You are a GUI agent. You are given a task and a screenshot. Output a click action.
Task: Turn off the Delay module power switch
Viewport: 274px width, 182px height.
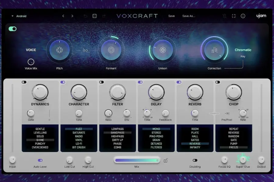tap(140, 82)
